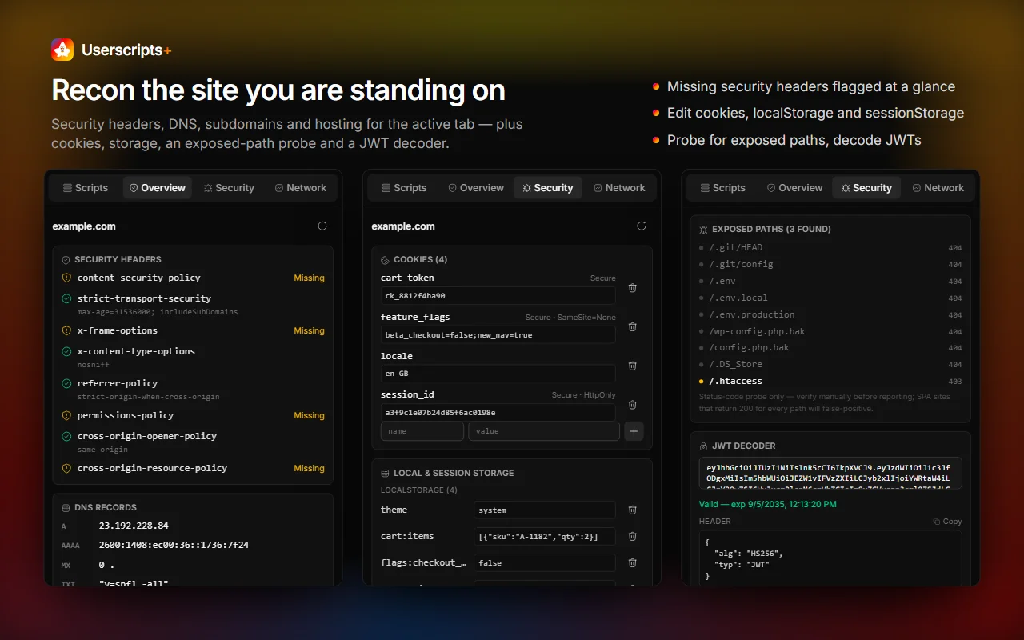1024x640 pixels.
Task: Delete the feature_flags cookie
Action: [632, 327]
